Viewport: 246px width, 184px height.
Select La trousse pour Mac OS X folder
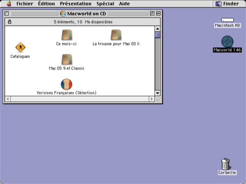[x=116, y=35]
